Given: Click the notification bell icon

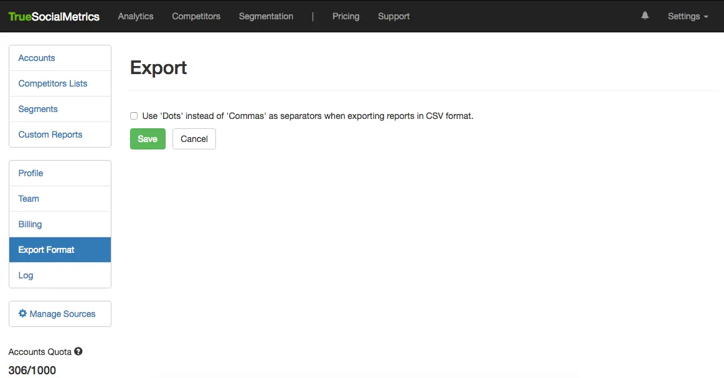Looking at the screenshot, I should click(x=645, y=16).
